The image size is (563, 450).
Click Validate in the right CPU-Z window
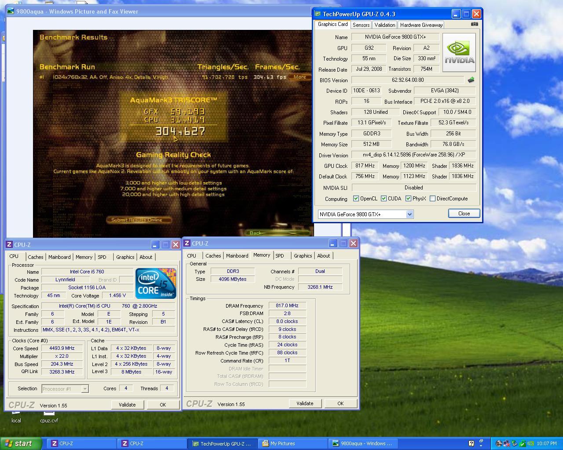point(305,403)
